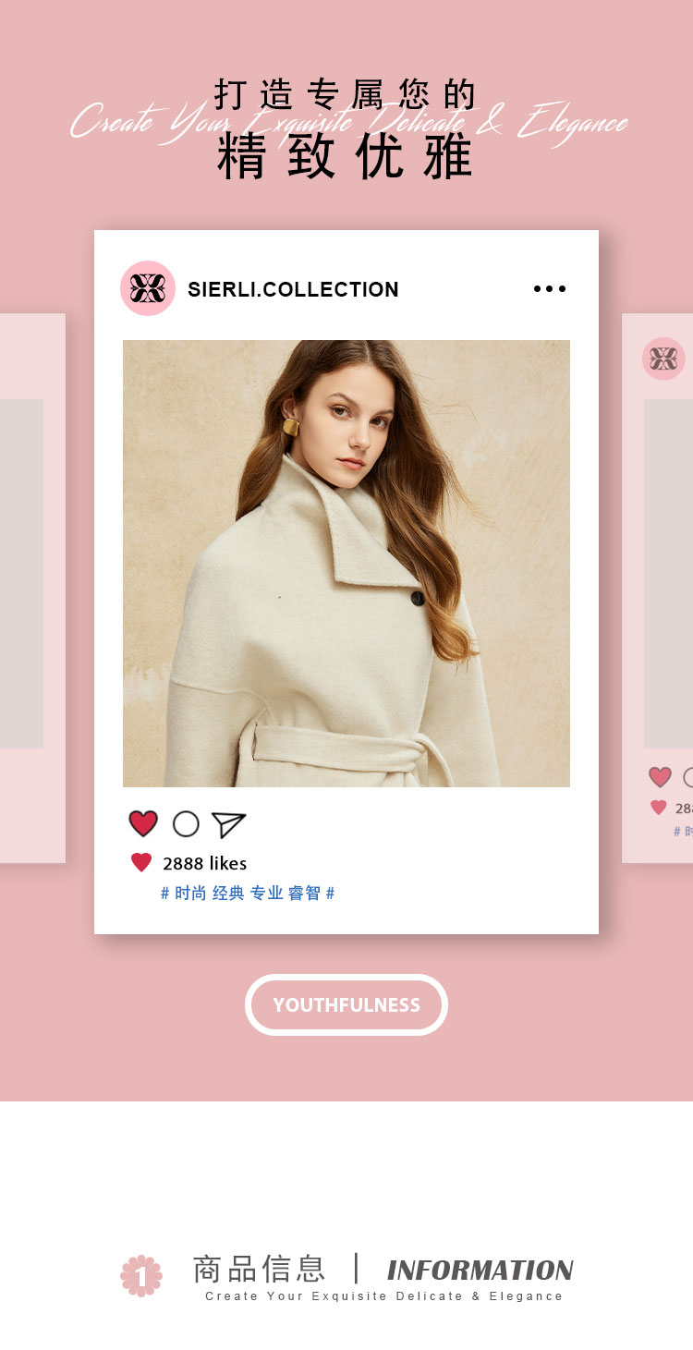The image size is (693, 1350).
Task: Click the SIERLI.COLLECTION pink avatar logo
Action: point(148,288)
